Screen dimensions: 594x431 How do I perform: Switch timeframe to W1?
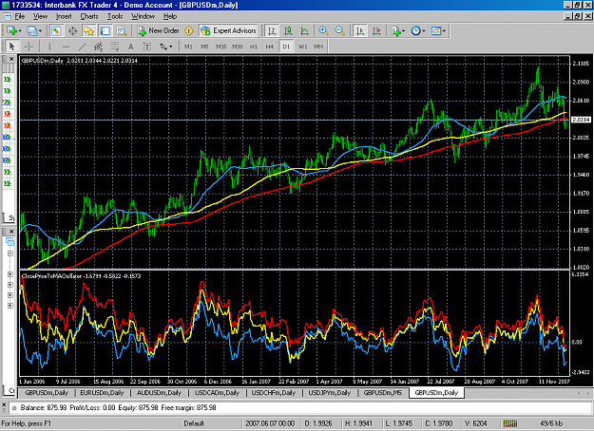302,47
